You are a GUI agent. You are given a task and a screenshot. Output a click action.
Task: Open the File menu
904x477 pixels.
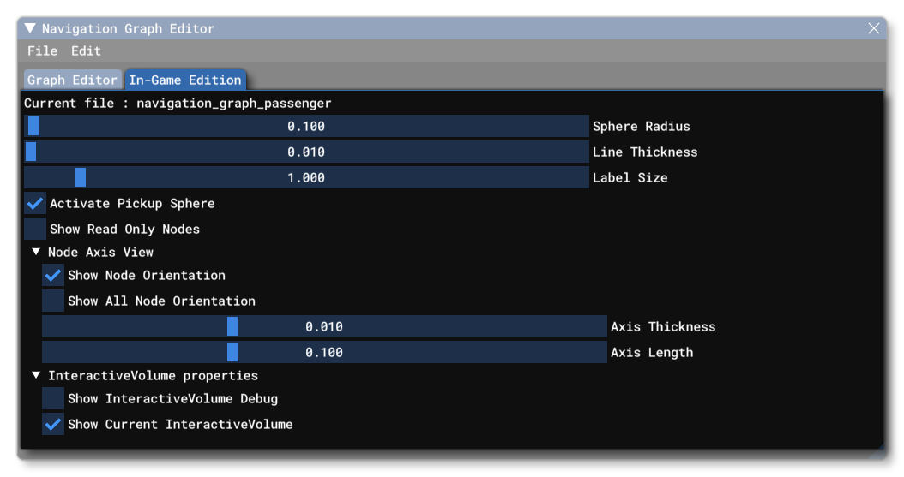pyautogui.click(x=42, y=51)
